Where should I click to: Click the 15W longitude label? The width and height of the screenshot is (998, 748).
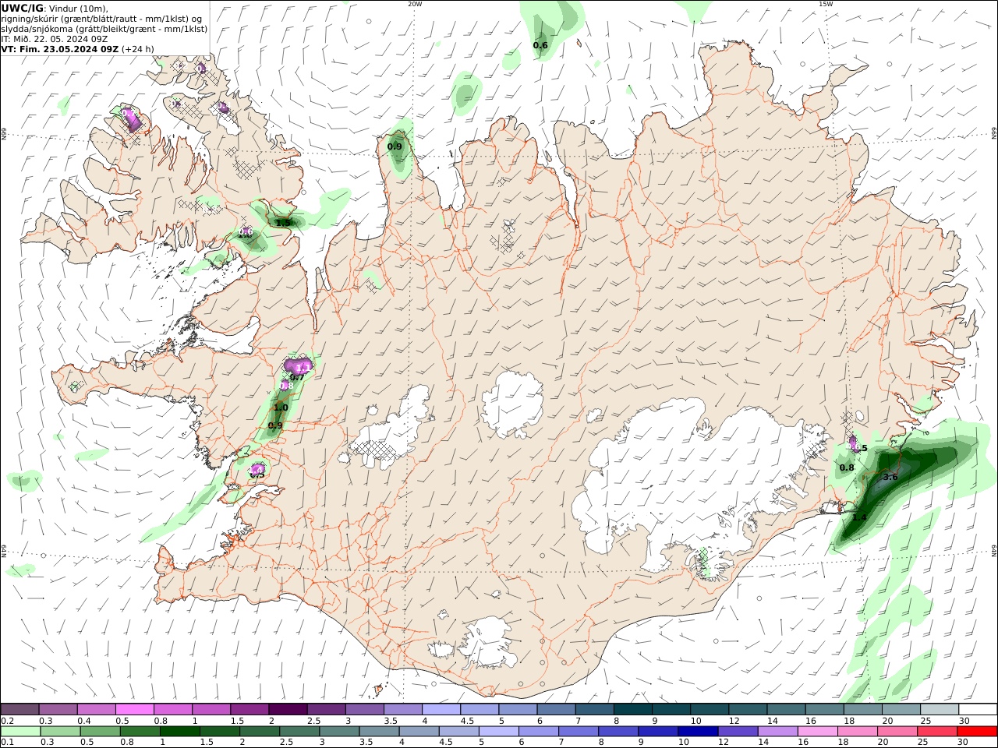(x=826, y=4)
